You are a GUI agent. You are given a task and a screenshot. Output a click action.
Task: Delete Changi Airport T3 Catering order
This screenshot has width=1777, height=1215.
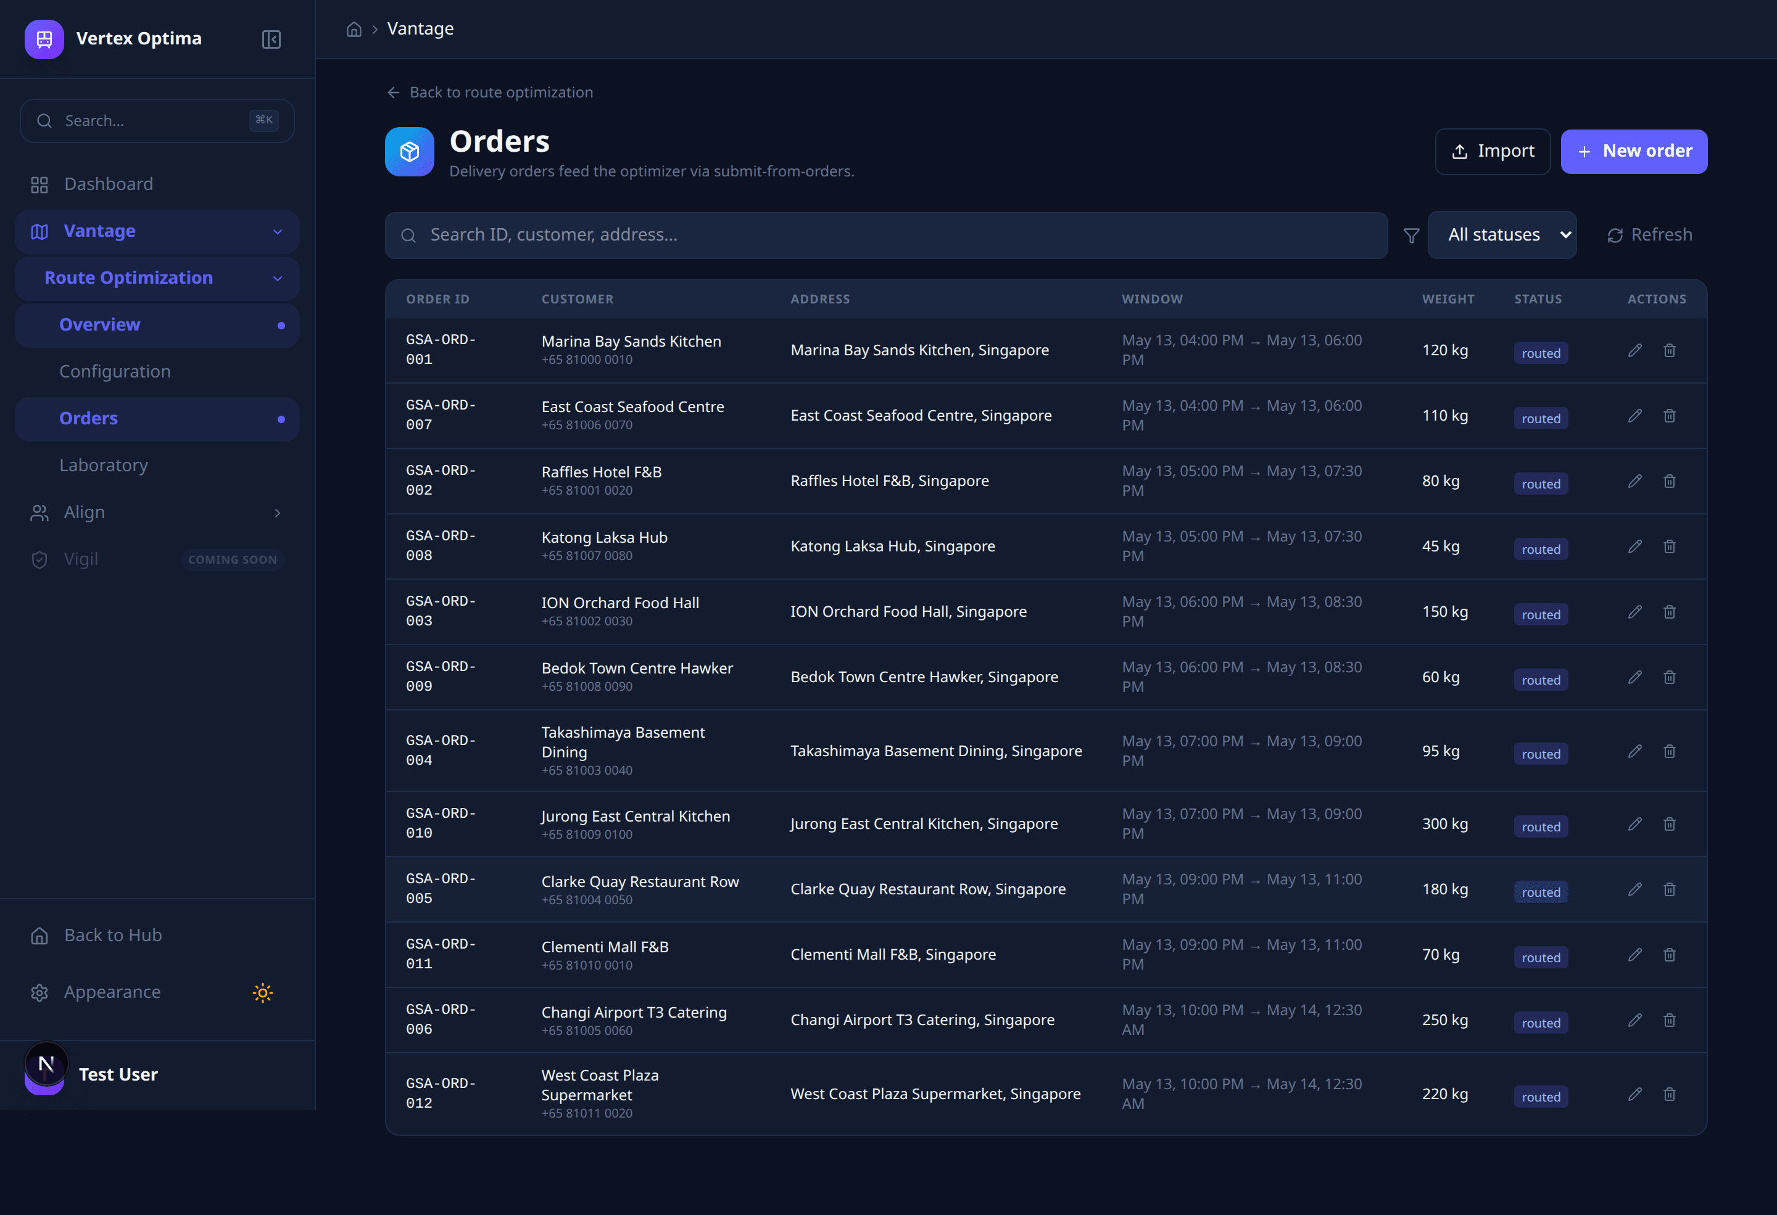1669,1020
